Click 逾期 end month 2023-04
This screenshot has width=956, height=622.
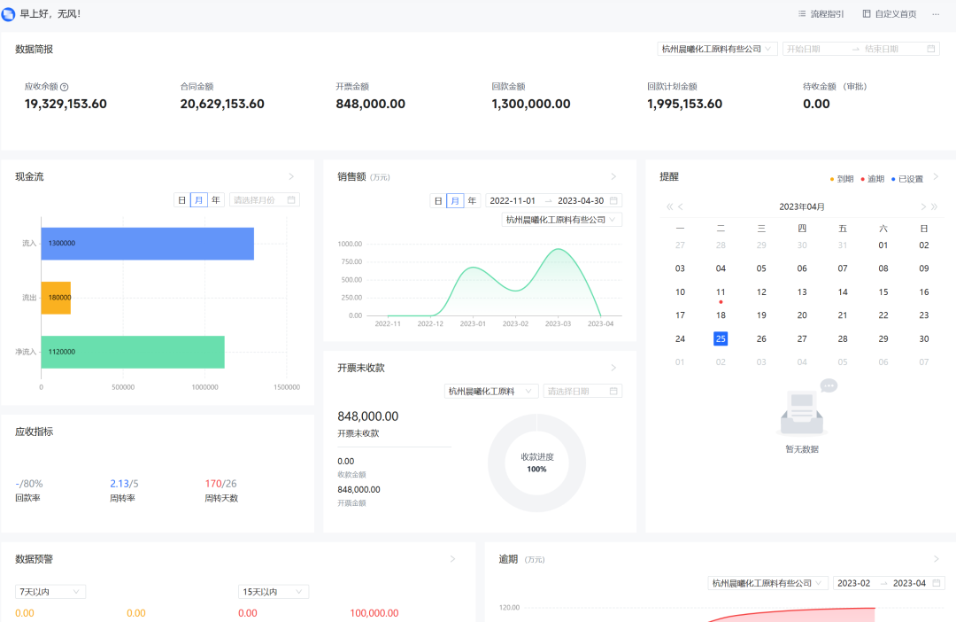click(x=909, y=583)
